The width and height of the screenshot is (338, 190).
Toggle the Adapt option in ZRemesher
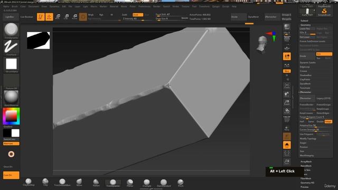click(328, 121)
